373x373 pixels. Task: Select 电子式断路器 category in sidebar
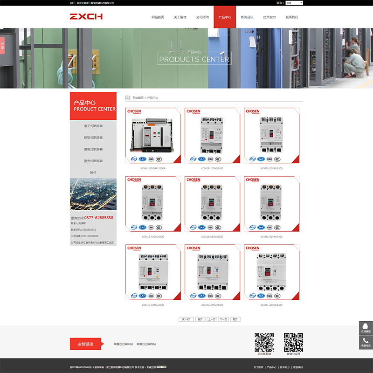tap(93, 126)
